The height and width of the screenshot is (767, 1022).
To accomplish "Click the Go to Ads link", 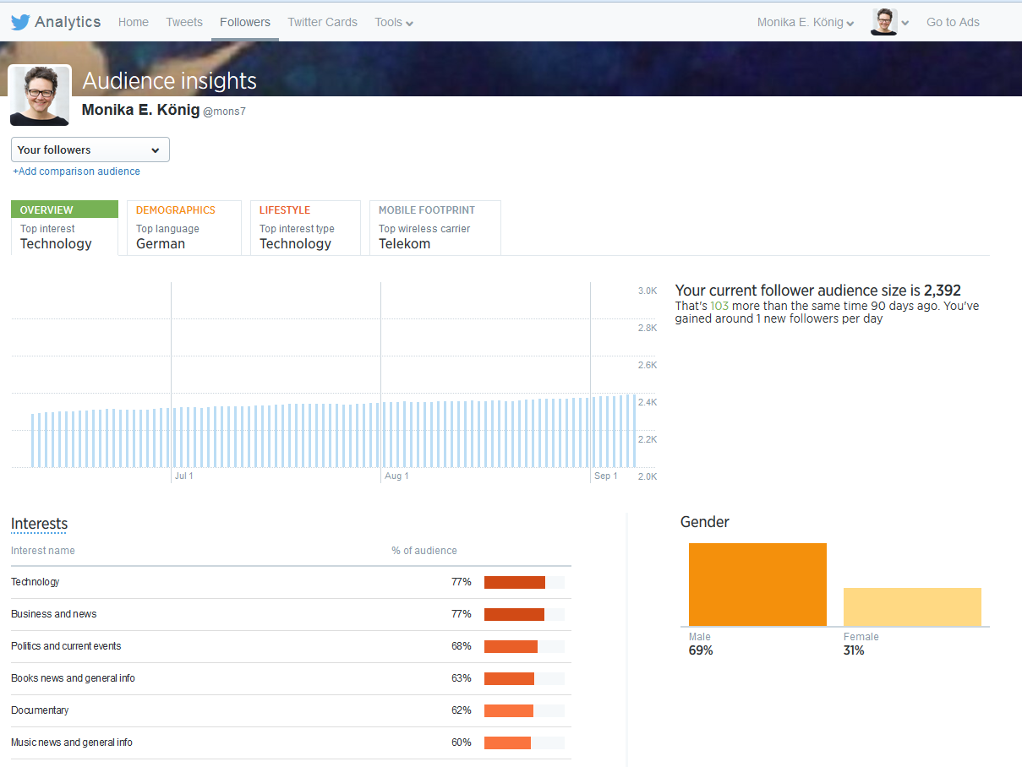I will click(953, 22).
